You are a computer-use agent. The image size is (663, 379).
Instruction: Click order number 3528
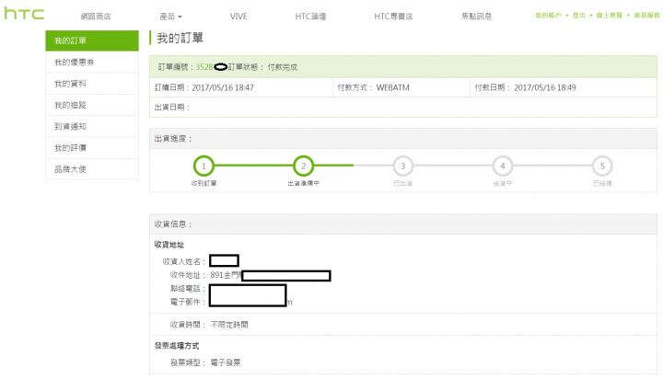(x=204, y=67)
